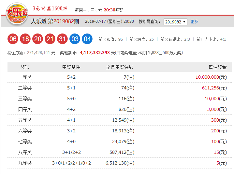Click the 5+2 condition cell
Image resolution: width=234 pixels, height=174 pixels.
[x=71, y=77]
